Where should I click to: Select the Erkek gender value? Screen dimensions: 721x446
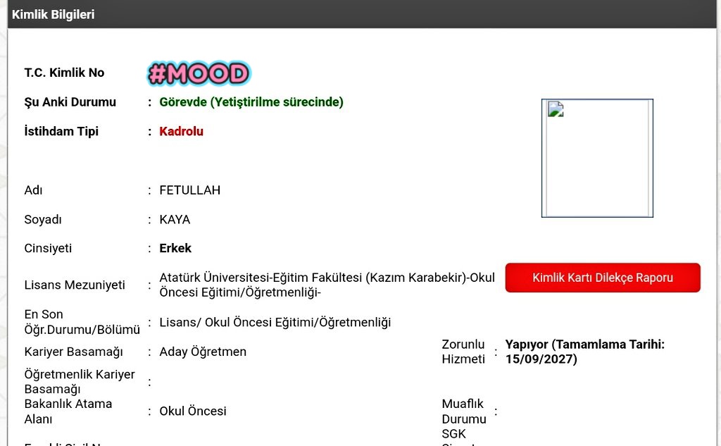coord(174,248)
